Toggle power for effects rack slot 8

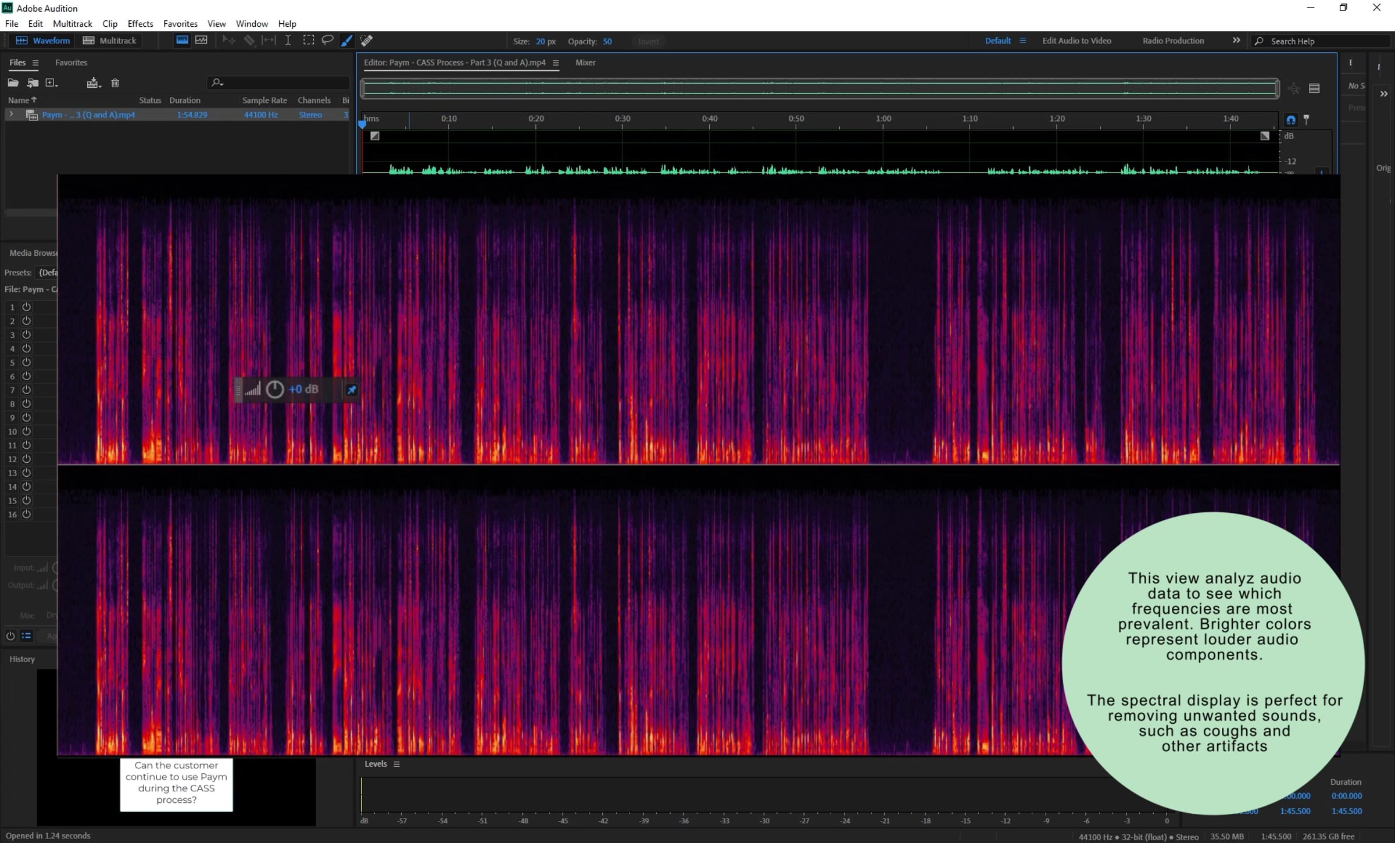pos(26,403)
